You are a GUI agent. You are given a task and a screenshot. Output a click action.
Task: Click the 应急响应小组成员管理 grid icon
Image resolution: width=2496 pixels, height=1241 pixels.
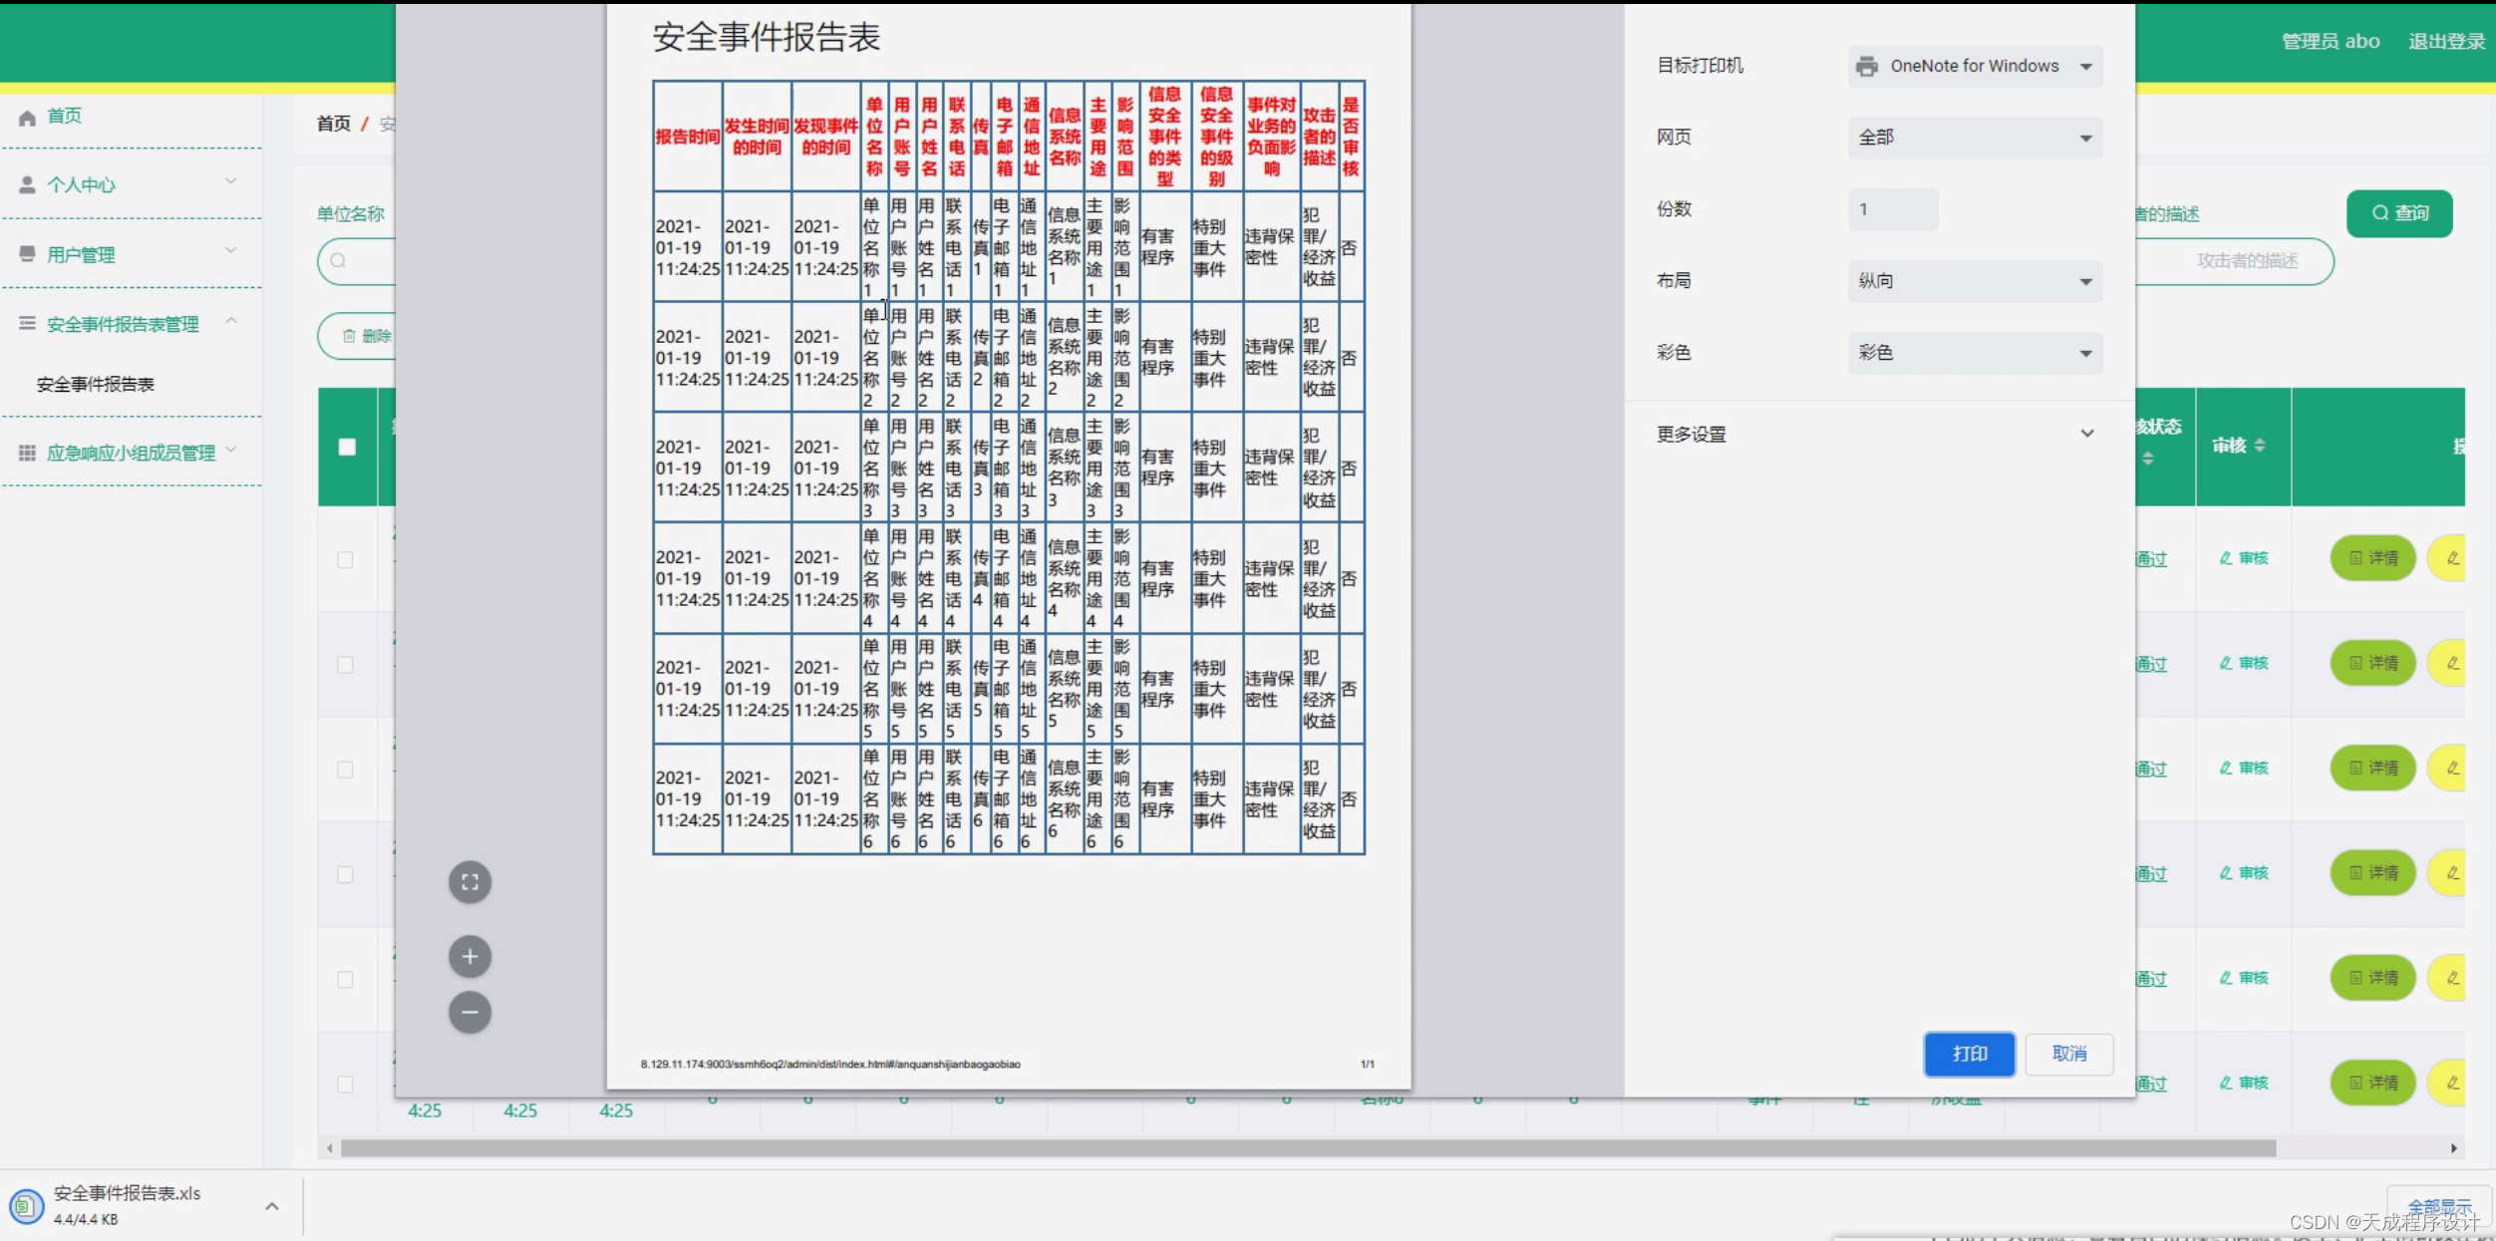(27, 454)
